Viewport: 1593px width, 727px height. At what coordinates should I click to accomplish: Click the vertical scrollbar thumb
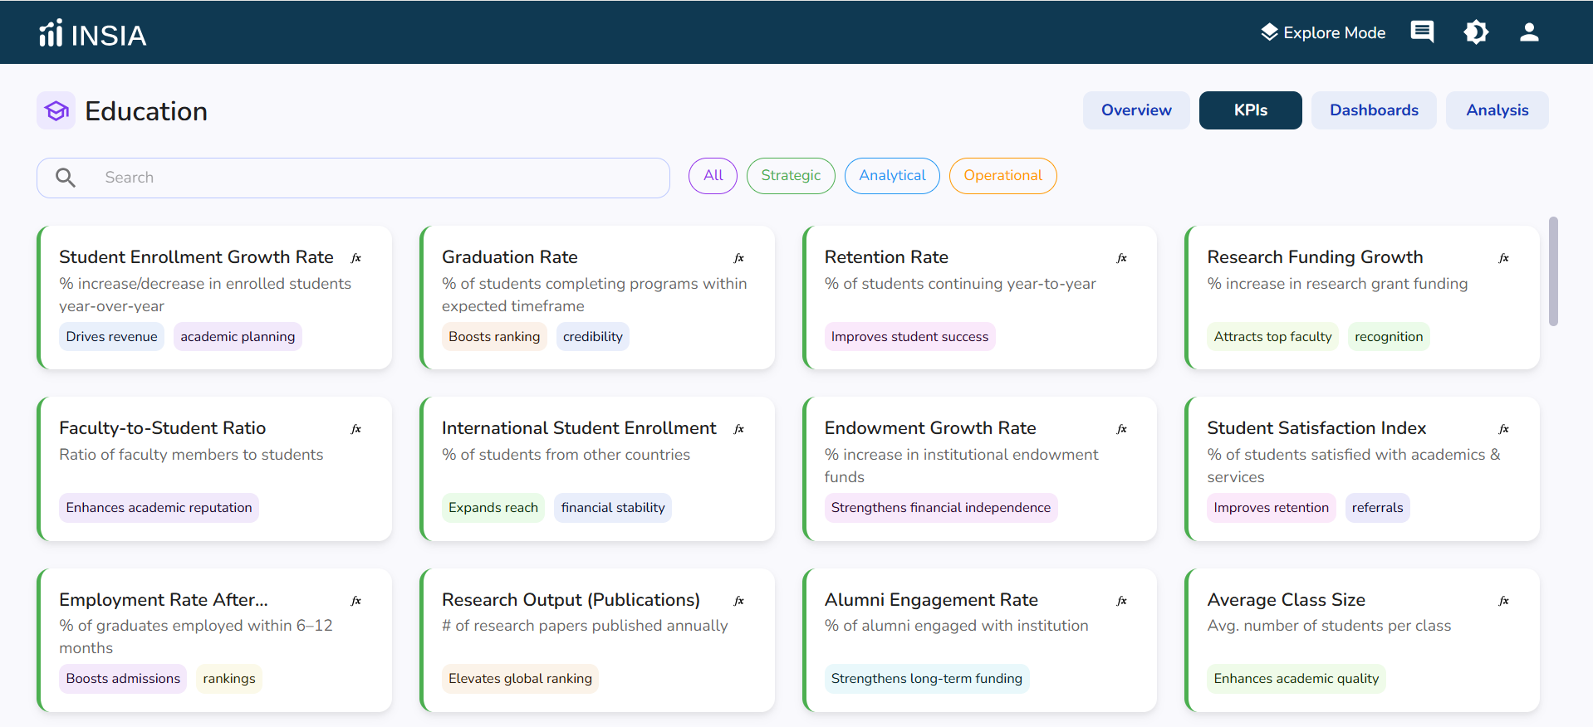[x=1553, y=271]
